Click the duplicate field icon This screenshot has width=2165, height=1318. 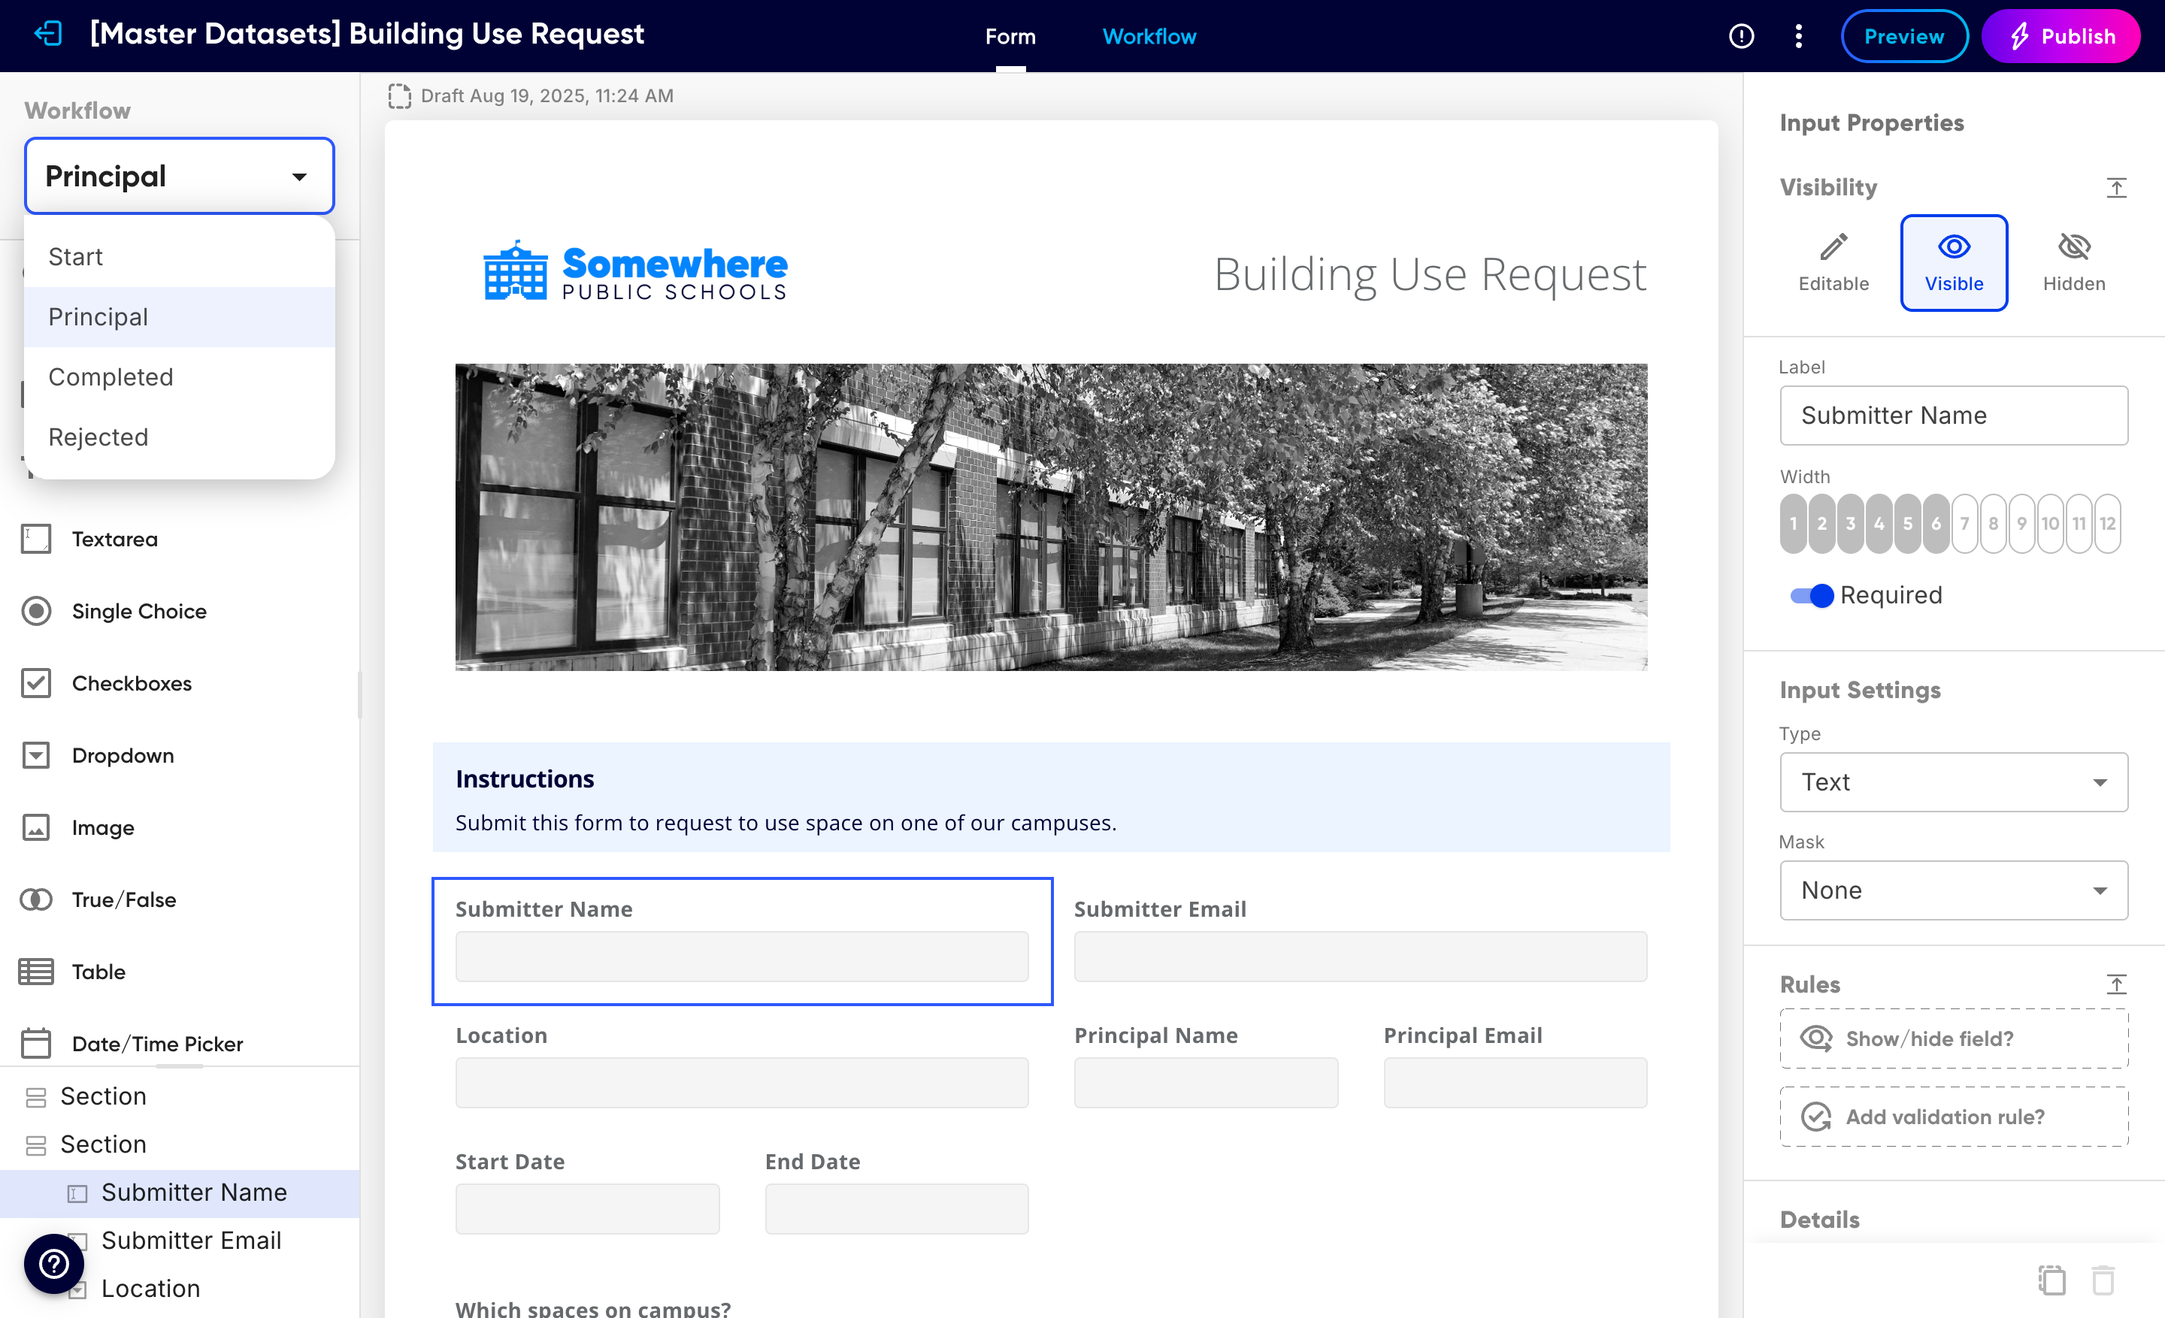(2051, 1280)
